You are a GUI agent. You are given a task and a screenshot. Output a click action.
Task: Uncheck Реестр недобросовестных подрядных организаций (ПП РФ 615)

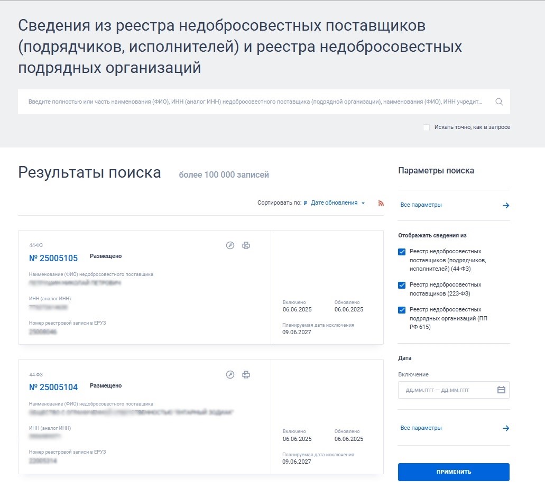(402, 310)
